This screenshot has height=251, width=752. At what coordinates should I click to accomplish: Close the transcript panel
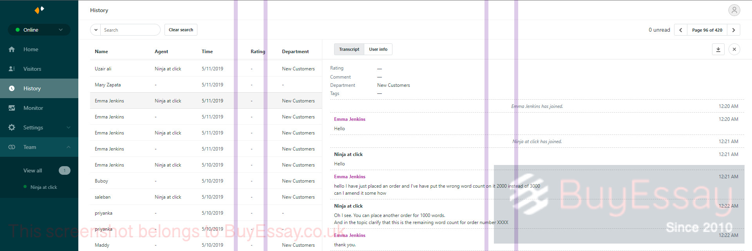(734, 49)
